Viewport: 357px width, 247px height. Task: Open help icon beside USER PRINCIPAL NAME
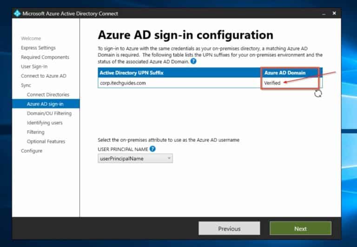(152, 149)
